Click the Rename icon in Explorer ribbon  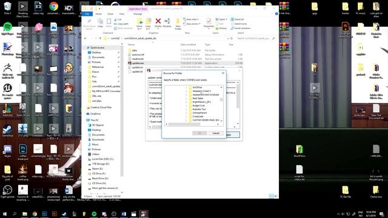pyautogui.click(x=167, y=21)
